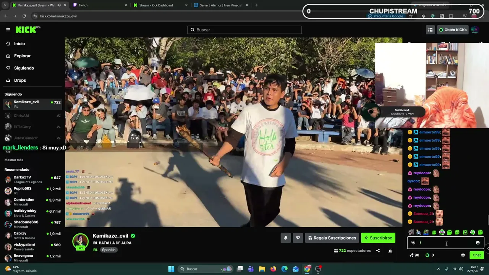
Task: Click the Spanish language tag
Action: coord(108,250)
